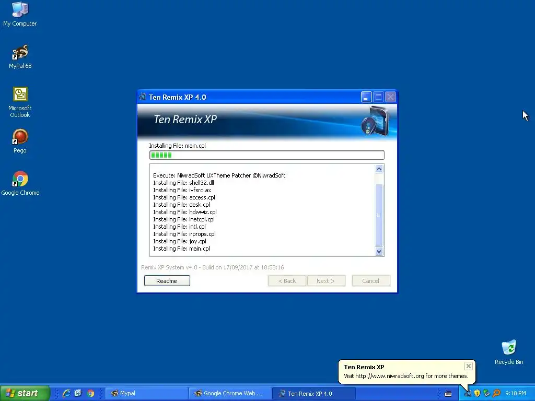
Task: Switch to Google Chrome Web taskbar window
Action: click(230, 394)
